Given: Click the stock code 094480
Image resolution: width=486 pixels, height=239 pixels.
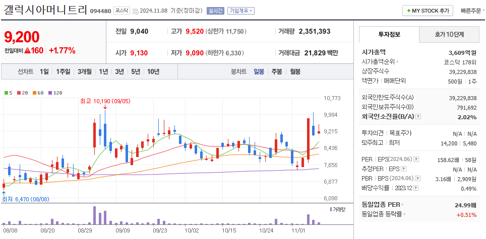Looking at the screenshot, I should click(x=100, y=11).
